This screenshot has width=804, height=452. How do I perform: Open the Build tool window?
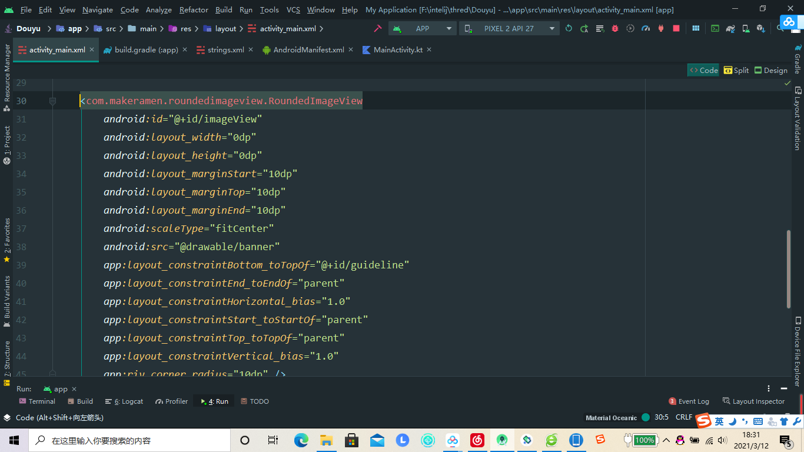point(80,401)
